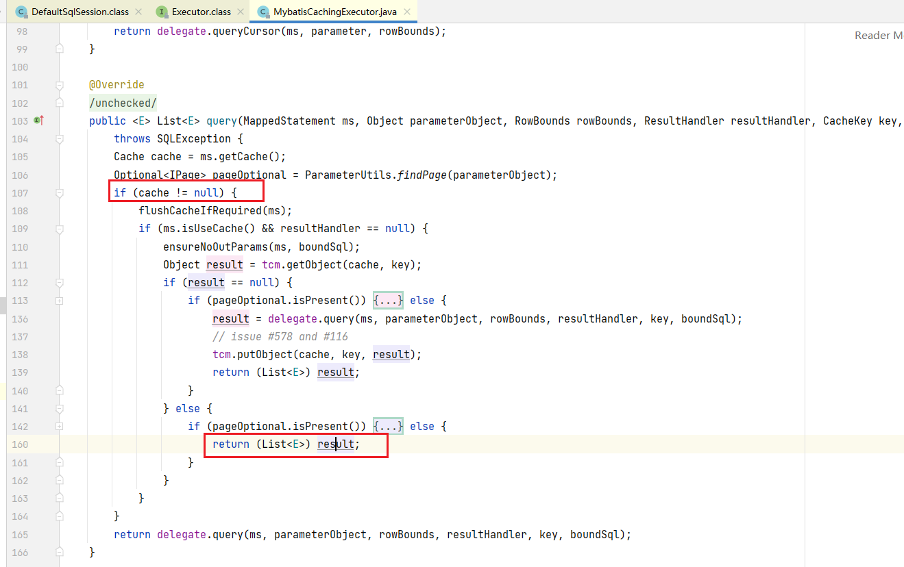Click the implements-method gutter icon on line 103
Screen dimensions: 904x567
(38, 121)
